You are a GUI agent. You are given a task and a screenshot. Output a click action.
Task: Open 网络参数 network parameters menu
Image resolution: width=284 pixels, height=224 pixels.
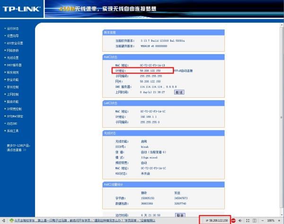pyautogui.click(x=13, y=50)
